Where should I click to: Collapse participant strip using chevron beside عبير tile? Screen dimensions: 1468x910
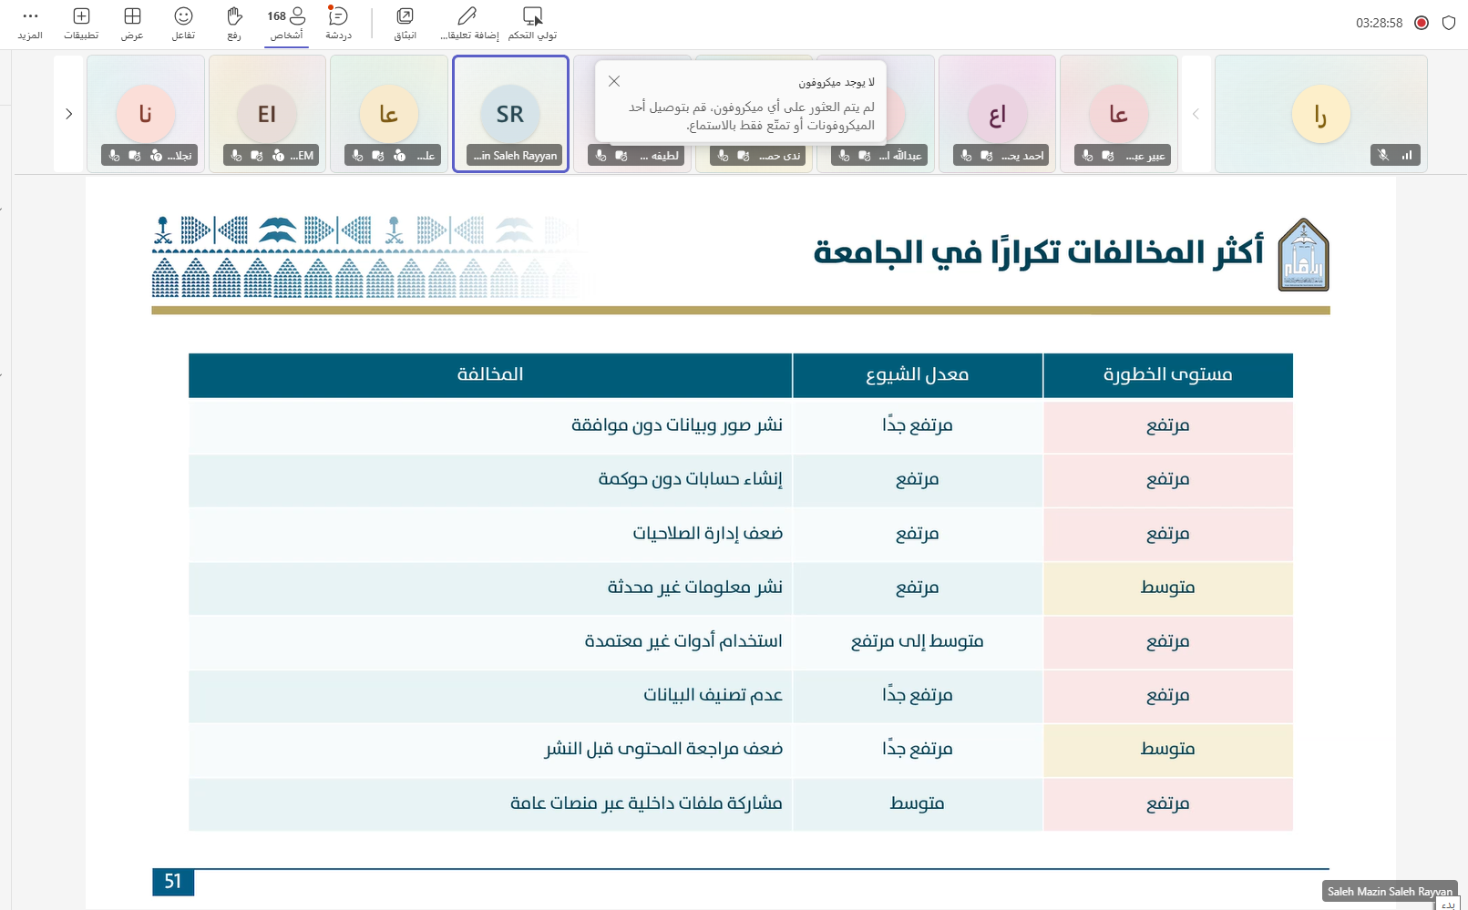tap(1196, 114)
